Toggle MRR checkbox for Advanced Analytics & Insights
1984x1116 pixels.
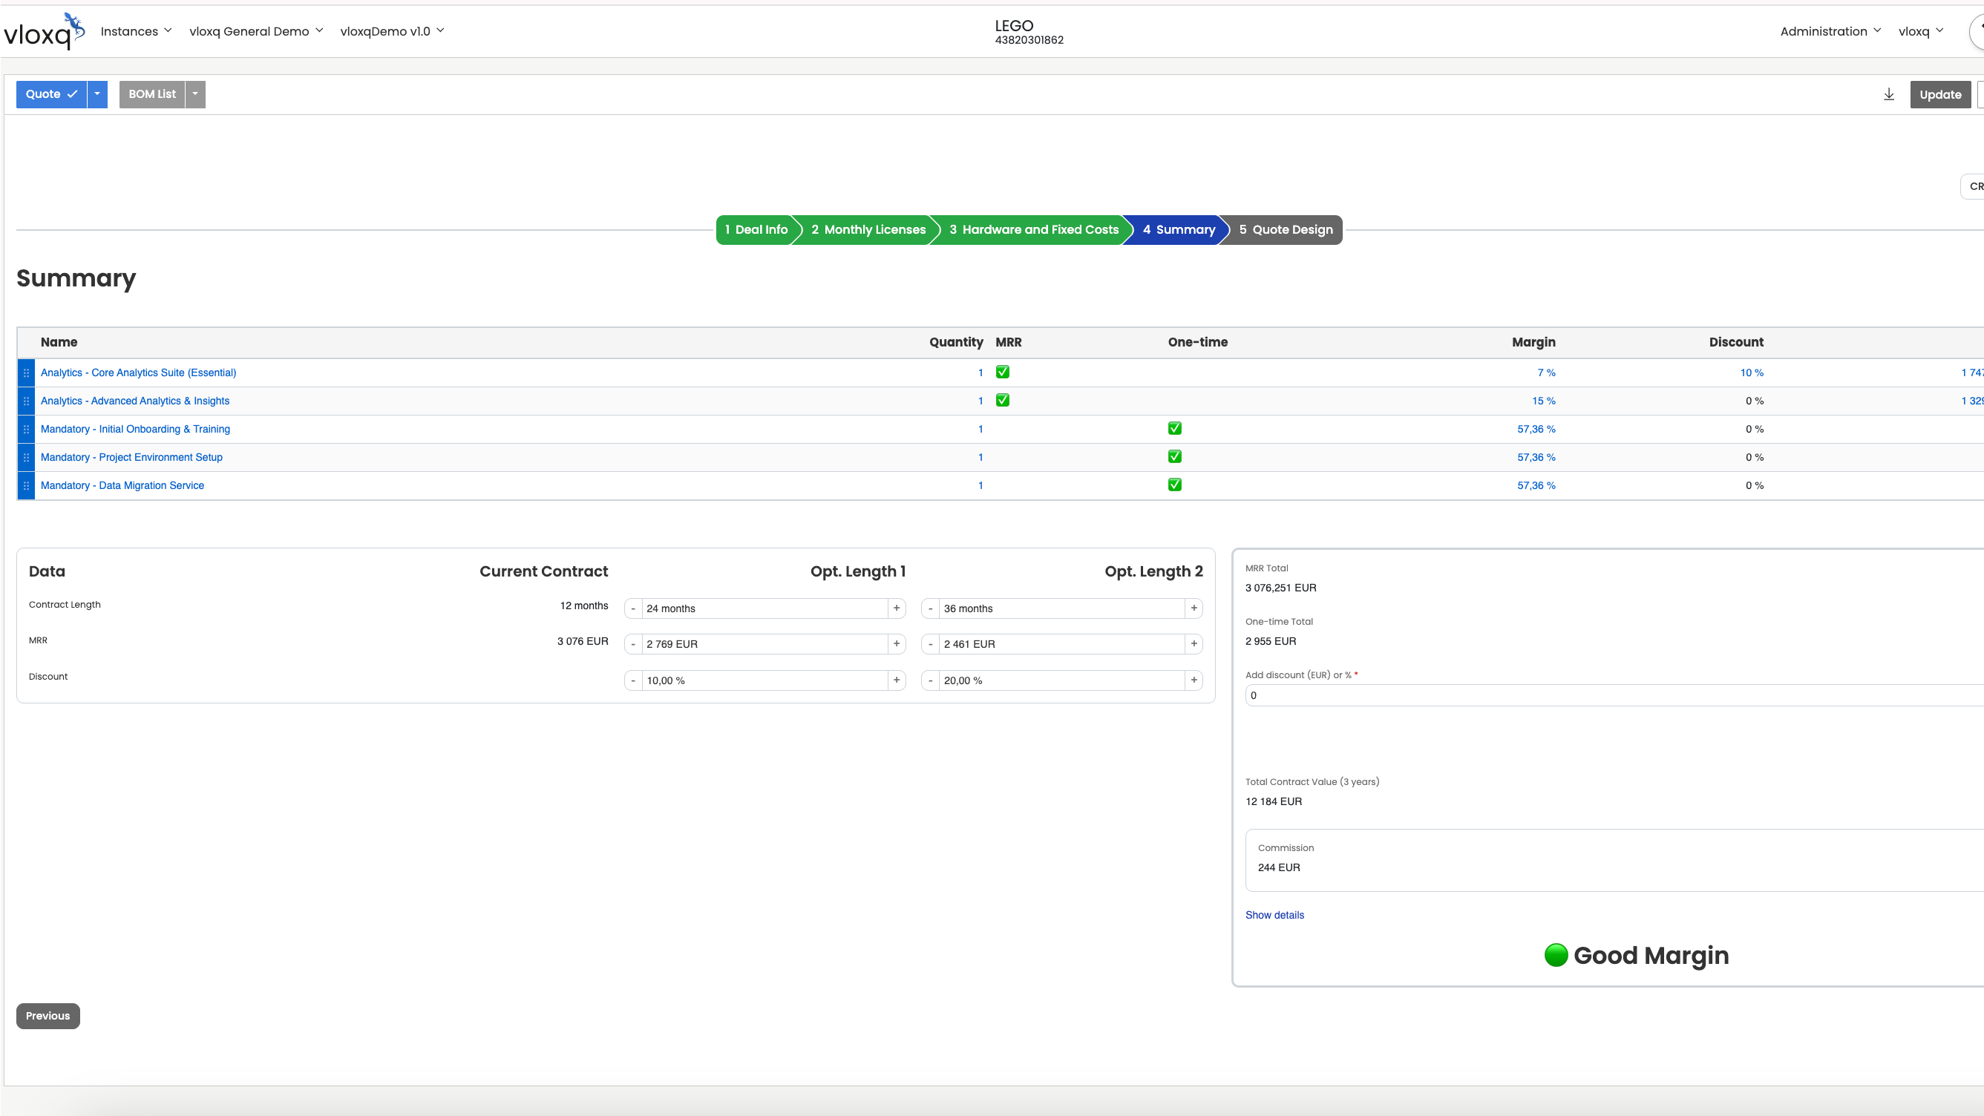pyautogui.click(x=1002, y=401)
